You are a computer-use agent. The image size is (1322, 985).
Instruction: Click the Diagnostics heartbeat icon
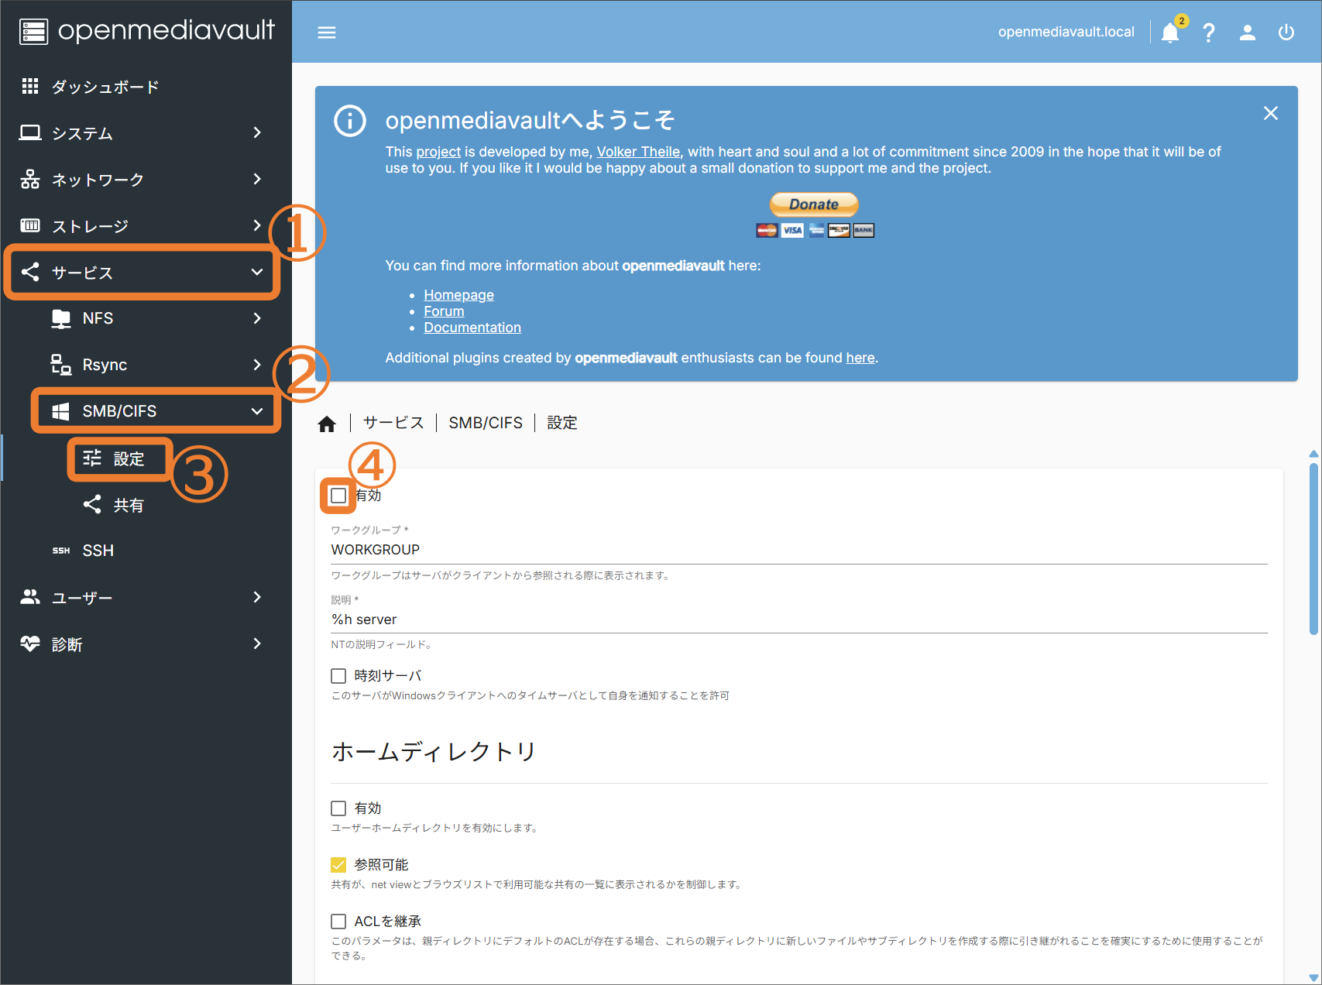pos(30,644)
